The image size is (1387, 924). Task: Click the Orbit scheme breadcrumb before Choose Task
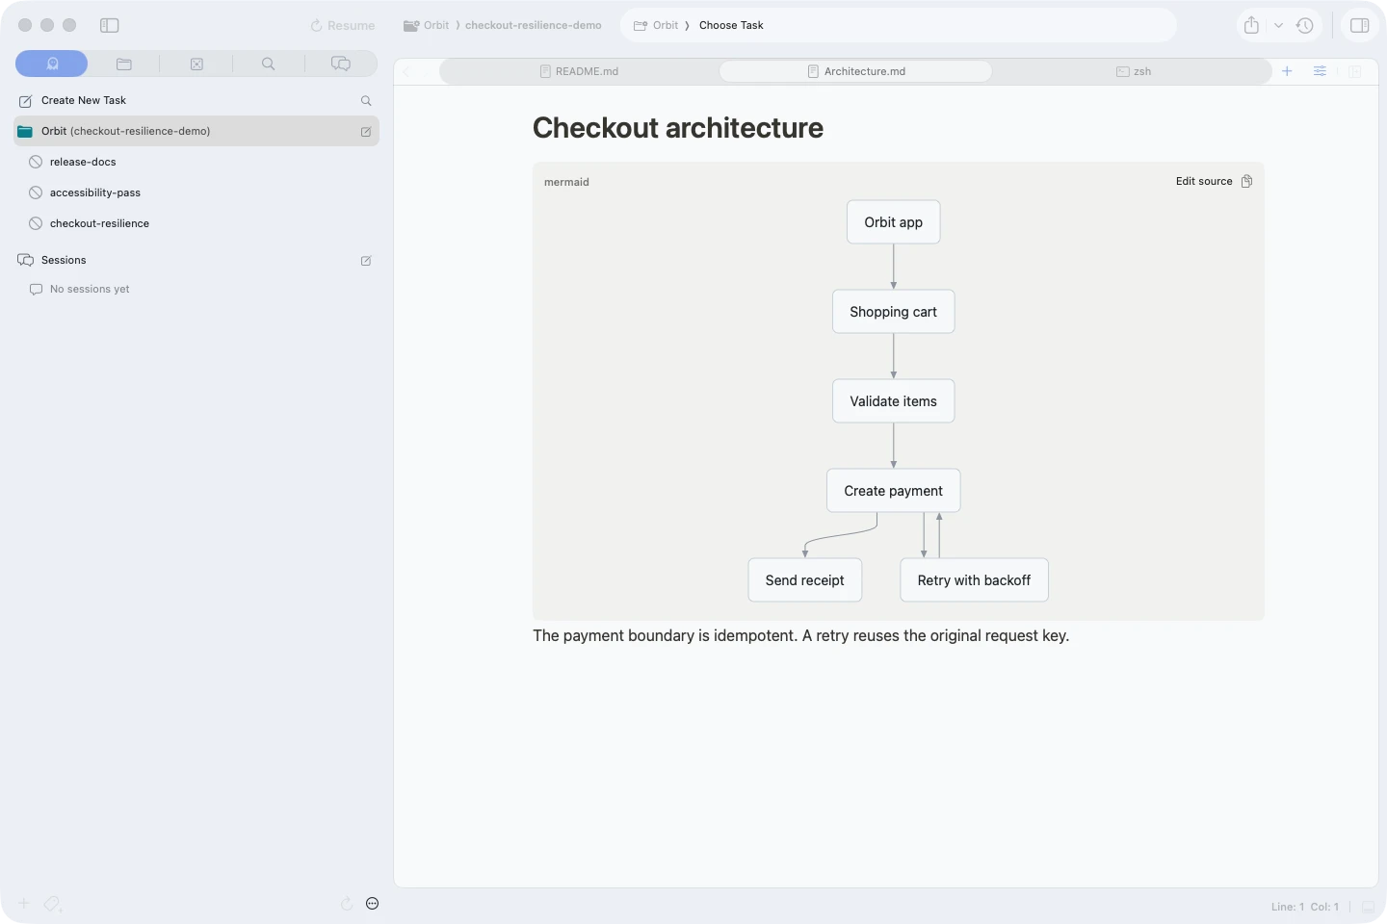pyautogui.click(x=656, y=25)
